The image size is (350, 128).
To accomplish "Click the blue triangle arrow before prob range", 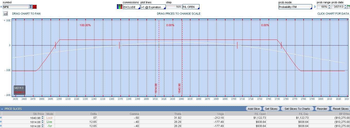I will 315,7.
